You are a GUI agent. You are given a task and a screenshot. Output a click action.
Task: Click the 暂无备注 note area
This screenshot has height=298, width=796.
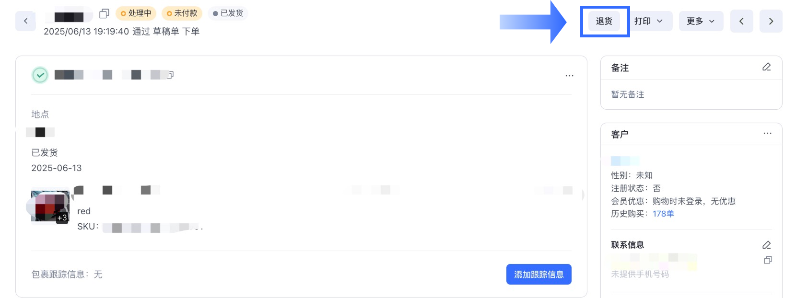click(628, 94)
